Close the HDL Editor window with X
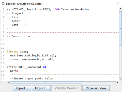 pos(118,4)
